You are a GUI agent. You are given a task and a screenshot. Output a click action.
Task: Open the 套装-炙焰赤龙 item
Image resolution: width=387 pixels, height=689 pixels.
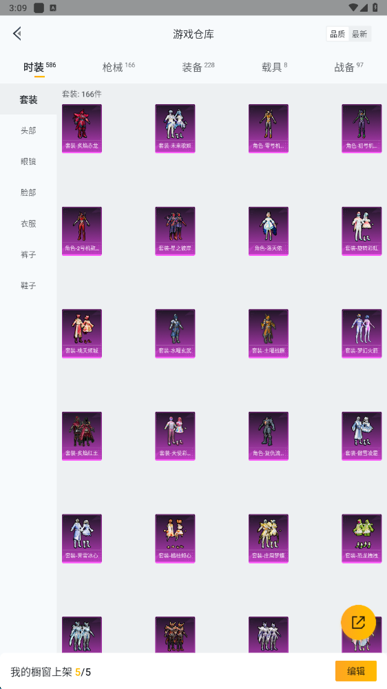(x=82, y=128)
